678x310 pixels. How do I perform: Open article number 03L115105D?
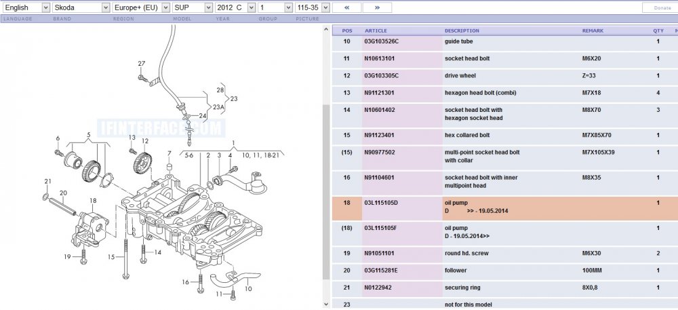pyautogui.click(x=381, y=203)
